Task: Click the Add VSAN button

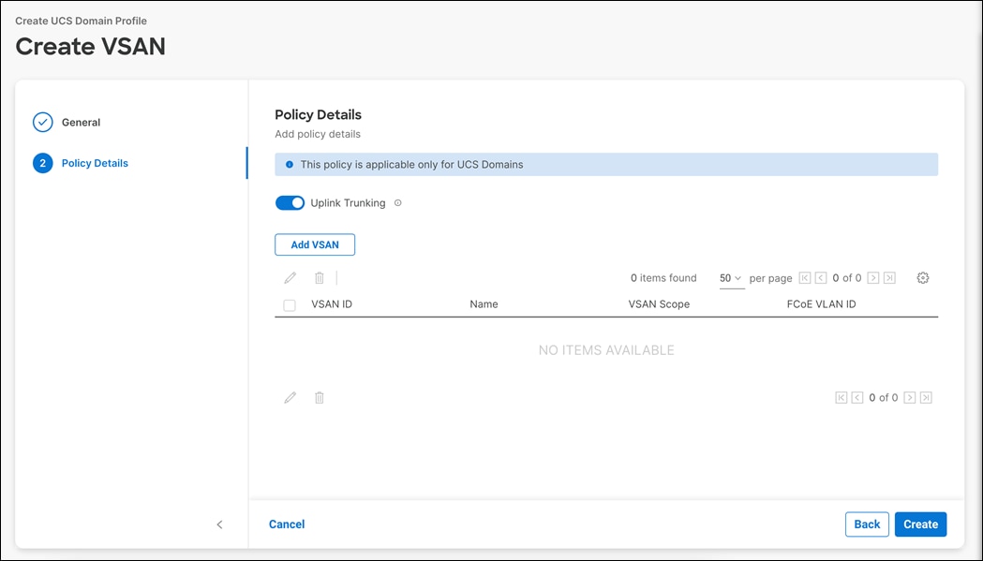Action: [x=314, y=244]
